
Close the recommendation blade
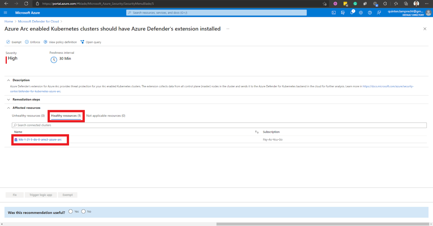tap(425, 29)
